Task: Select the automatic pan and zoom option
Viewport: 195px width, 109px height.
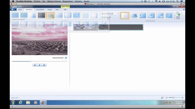Action: click(x=134, y=16)
